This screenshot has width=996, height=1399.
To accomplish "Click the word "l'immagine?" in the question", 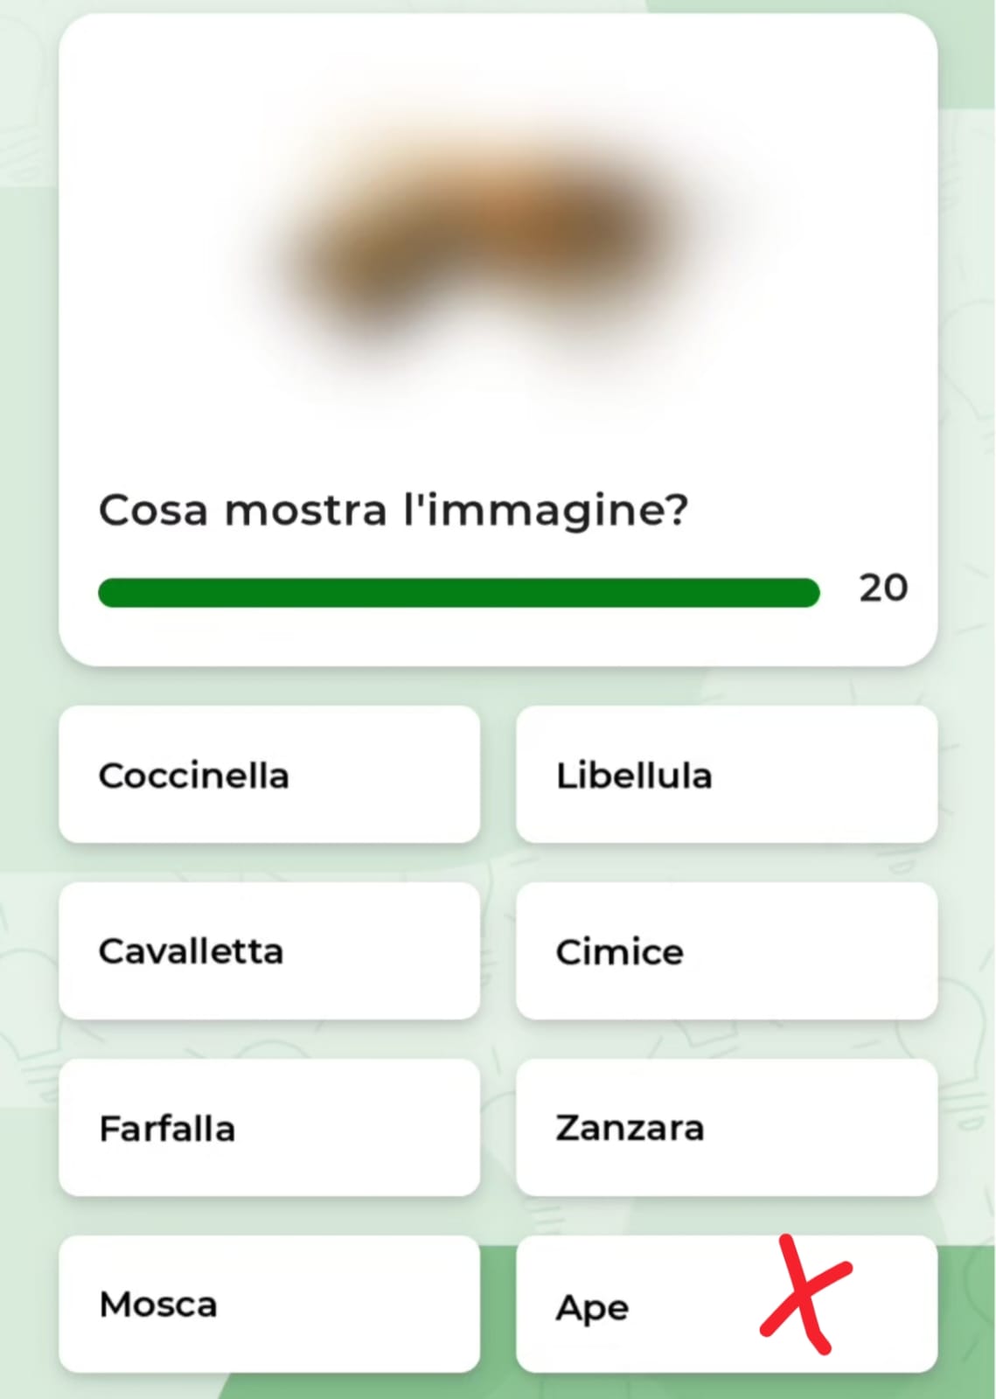I will pyautogui.click(x=546, y=512).
